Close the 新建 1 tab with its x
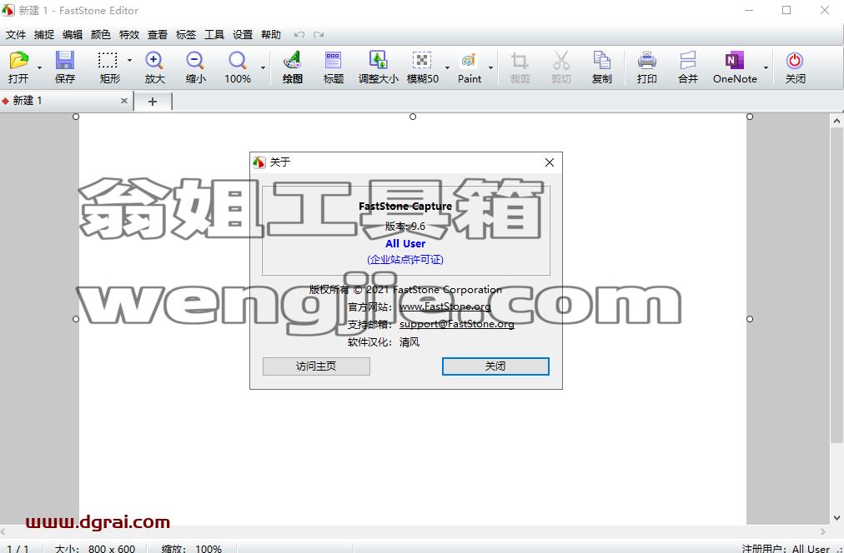This screenshot has height=553, width=844. [x=123, y=101]
